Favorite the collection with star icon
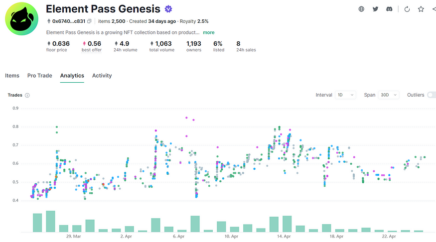The image size is (436, 242). pos(421,9)
